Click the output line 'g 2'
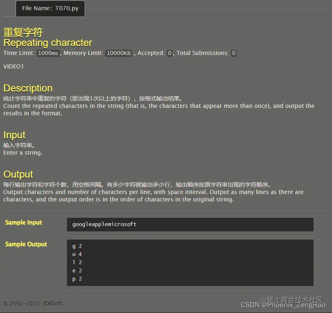The height and width of the screenshot is (313, 332). (x=77, y=246)
